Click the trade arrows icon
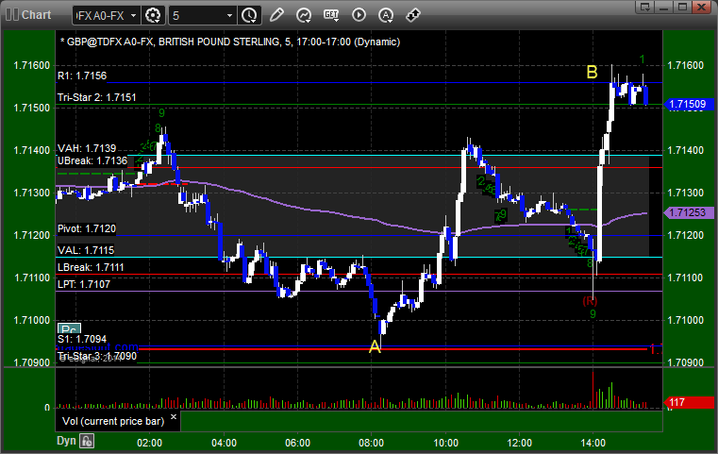The image size is (718, 454). click(x=412, y=15)
